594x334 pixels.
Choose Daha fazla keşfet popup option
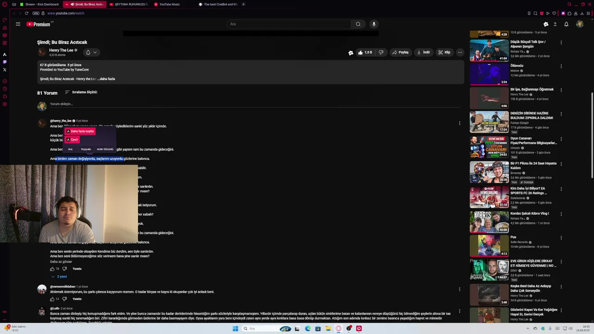pyautogui.click(x=80, y=131)
